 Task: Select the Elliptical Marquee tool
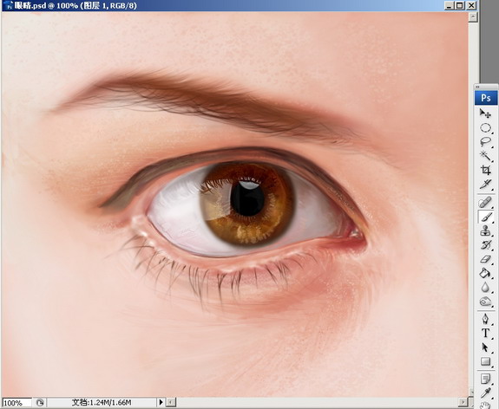pyautogui.click(x=486, y=127)
